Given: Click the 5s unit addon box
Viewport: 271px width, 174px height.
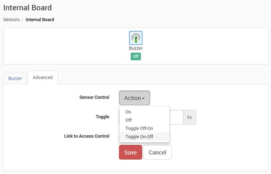Looking at the screenshot, I should click(x=189, y=117).
